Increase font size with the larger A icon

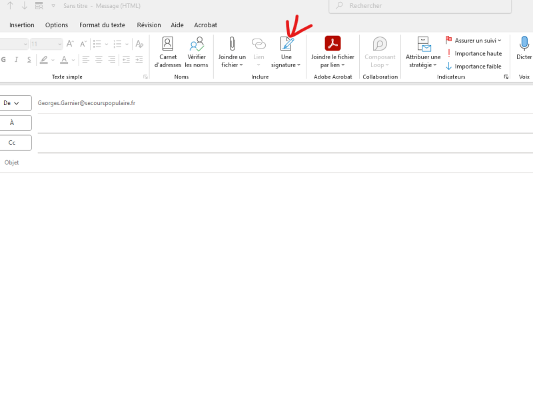click(x=70, y=44)
